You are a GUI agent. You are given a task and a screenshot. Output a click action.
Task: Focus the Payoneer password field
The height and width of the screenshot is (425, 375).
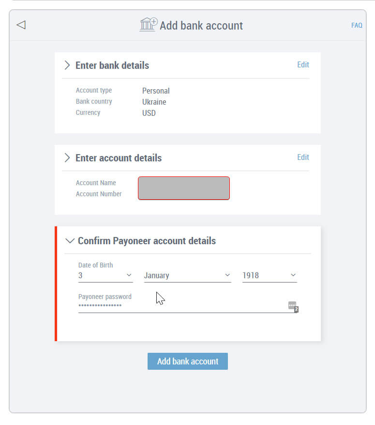(x=183, y=306)
